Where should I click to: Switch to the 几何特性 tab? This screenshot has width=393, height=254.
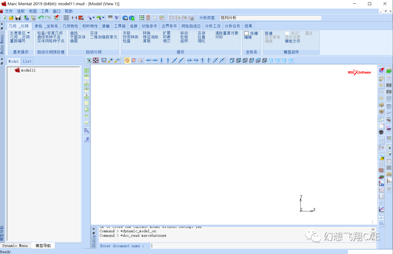70,26
